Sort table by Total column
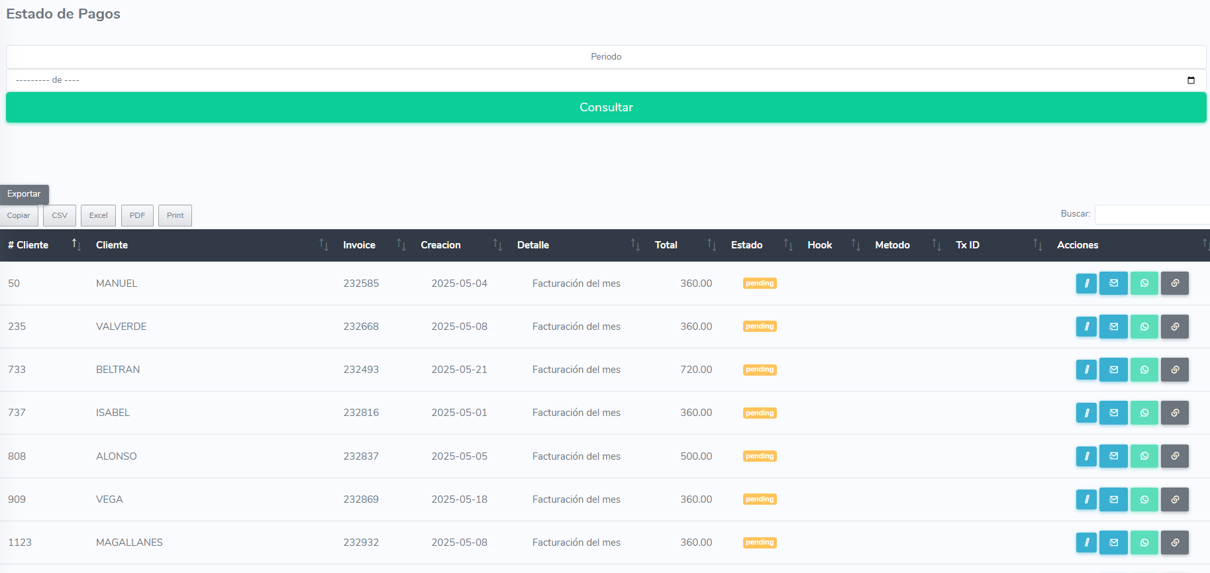Screen dimensions: 1210x573 coord(666,245)
